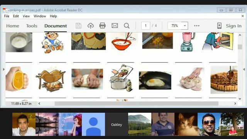The width and height of the screenshot is (247, 139).
Task: Click the 75% zoom level field
Action: (175, 25)
